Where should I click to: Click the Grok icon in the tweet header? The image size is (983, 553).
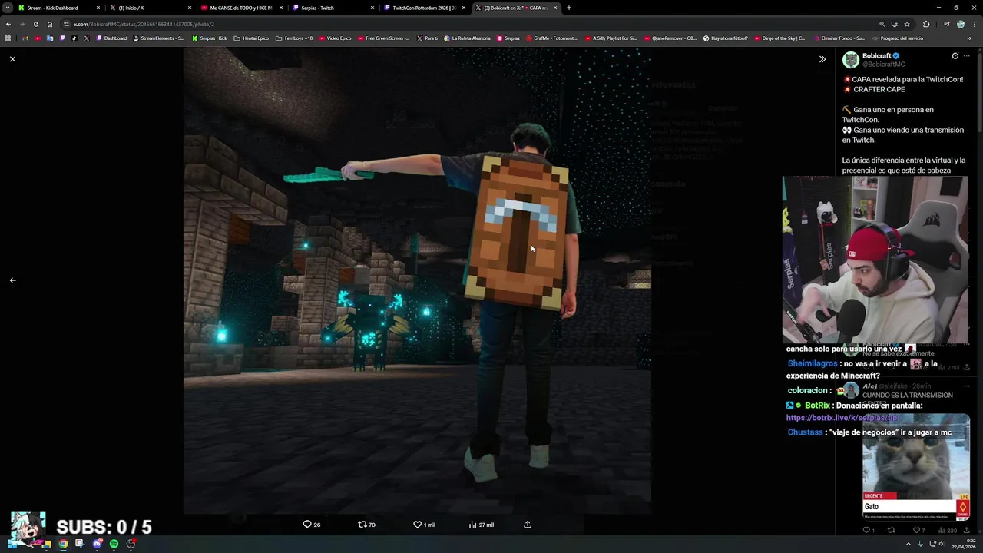pyautogui.click(x=955, y=56)
